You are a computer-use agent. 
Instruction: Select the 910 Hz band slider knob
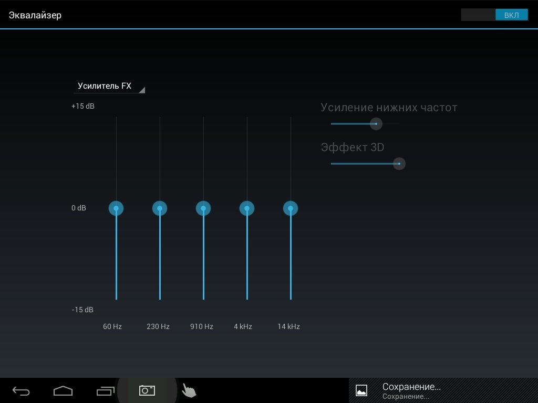(203, 208)
